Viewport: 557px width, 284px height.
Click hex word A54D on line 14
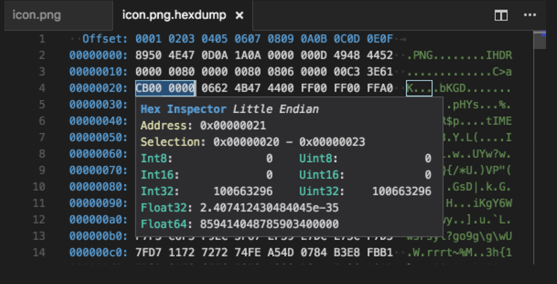(x=281, y=252)
